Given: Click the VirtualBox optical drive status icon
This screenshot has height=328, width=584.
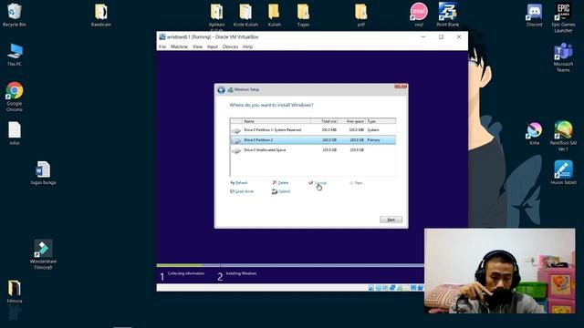Looking at the screenshot, I should 378,288.
